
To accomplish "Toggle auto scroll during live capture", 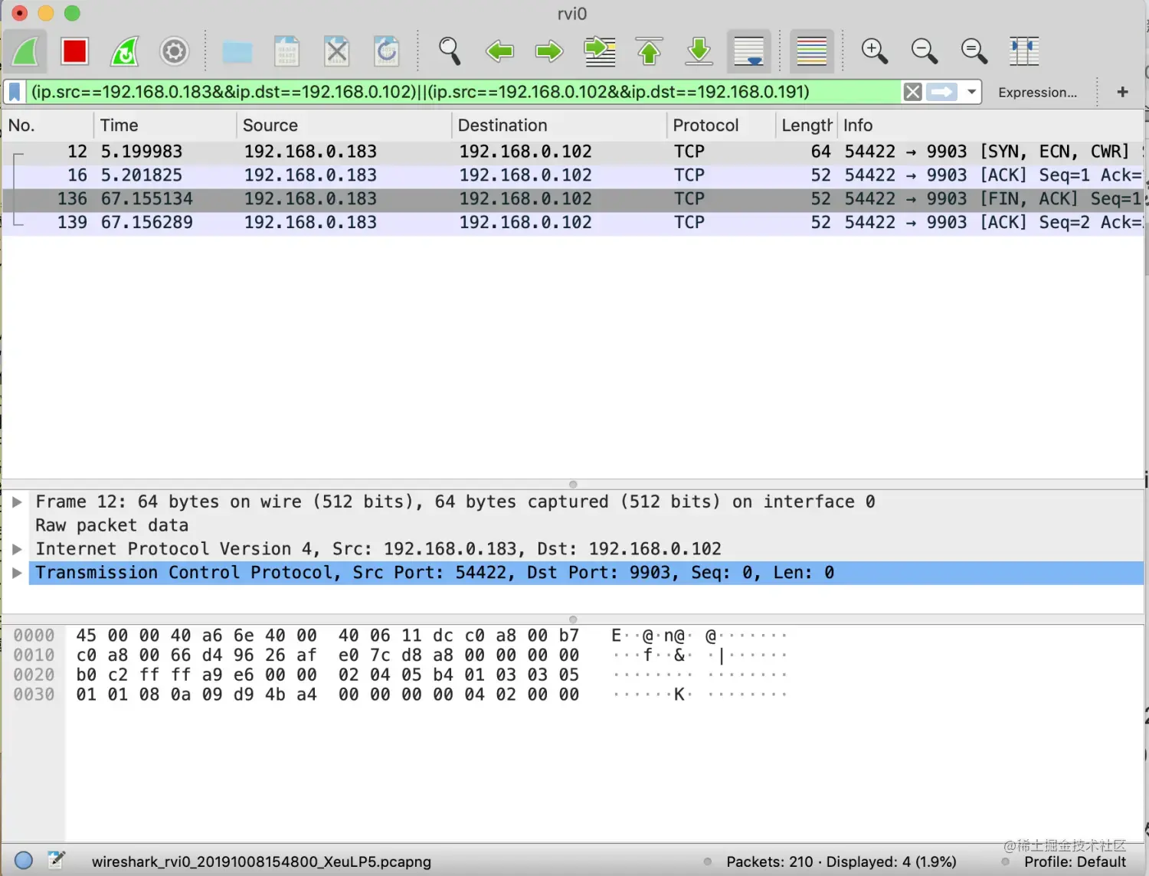I will point(748,51).
